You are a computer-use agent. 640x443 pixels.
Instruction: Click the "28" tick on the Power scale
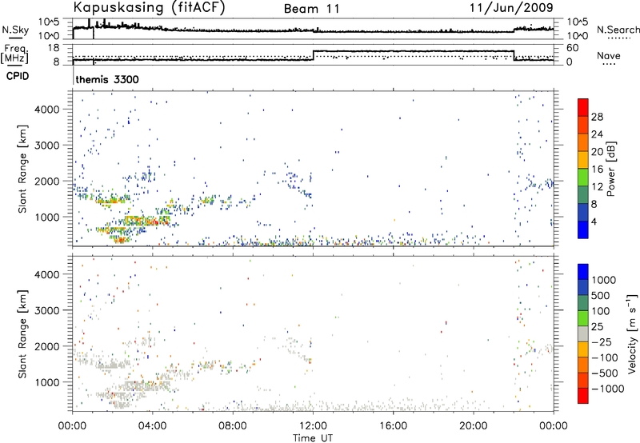[x=597, y=117]
